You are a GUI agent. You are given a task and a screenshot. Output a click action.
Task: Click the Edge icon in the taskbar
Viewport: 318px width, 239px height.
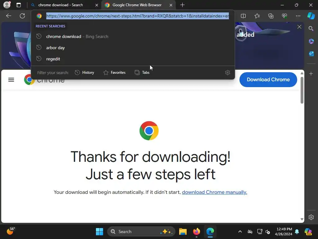tap(210, 232)
